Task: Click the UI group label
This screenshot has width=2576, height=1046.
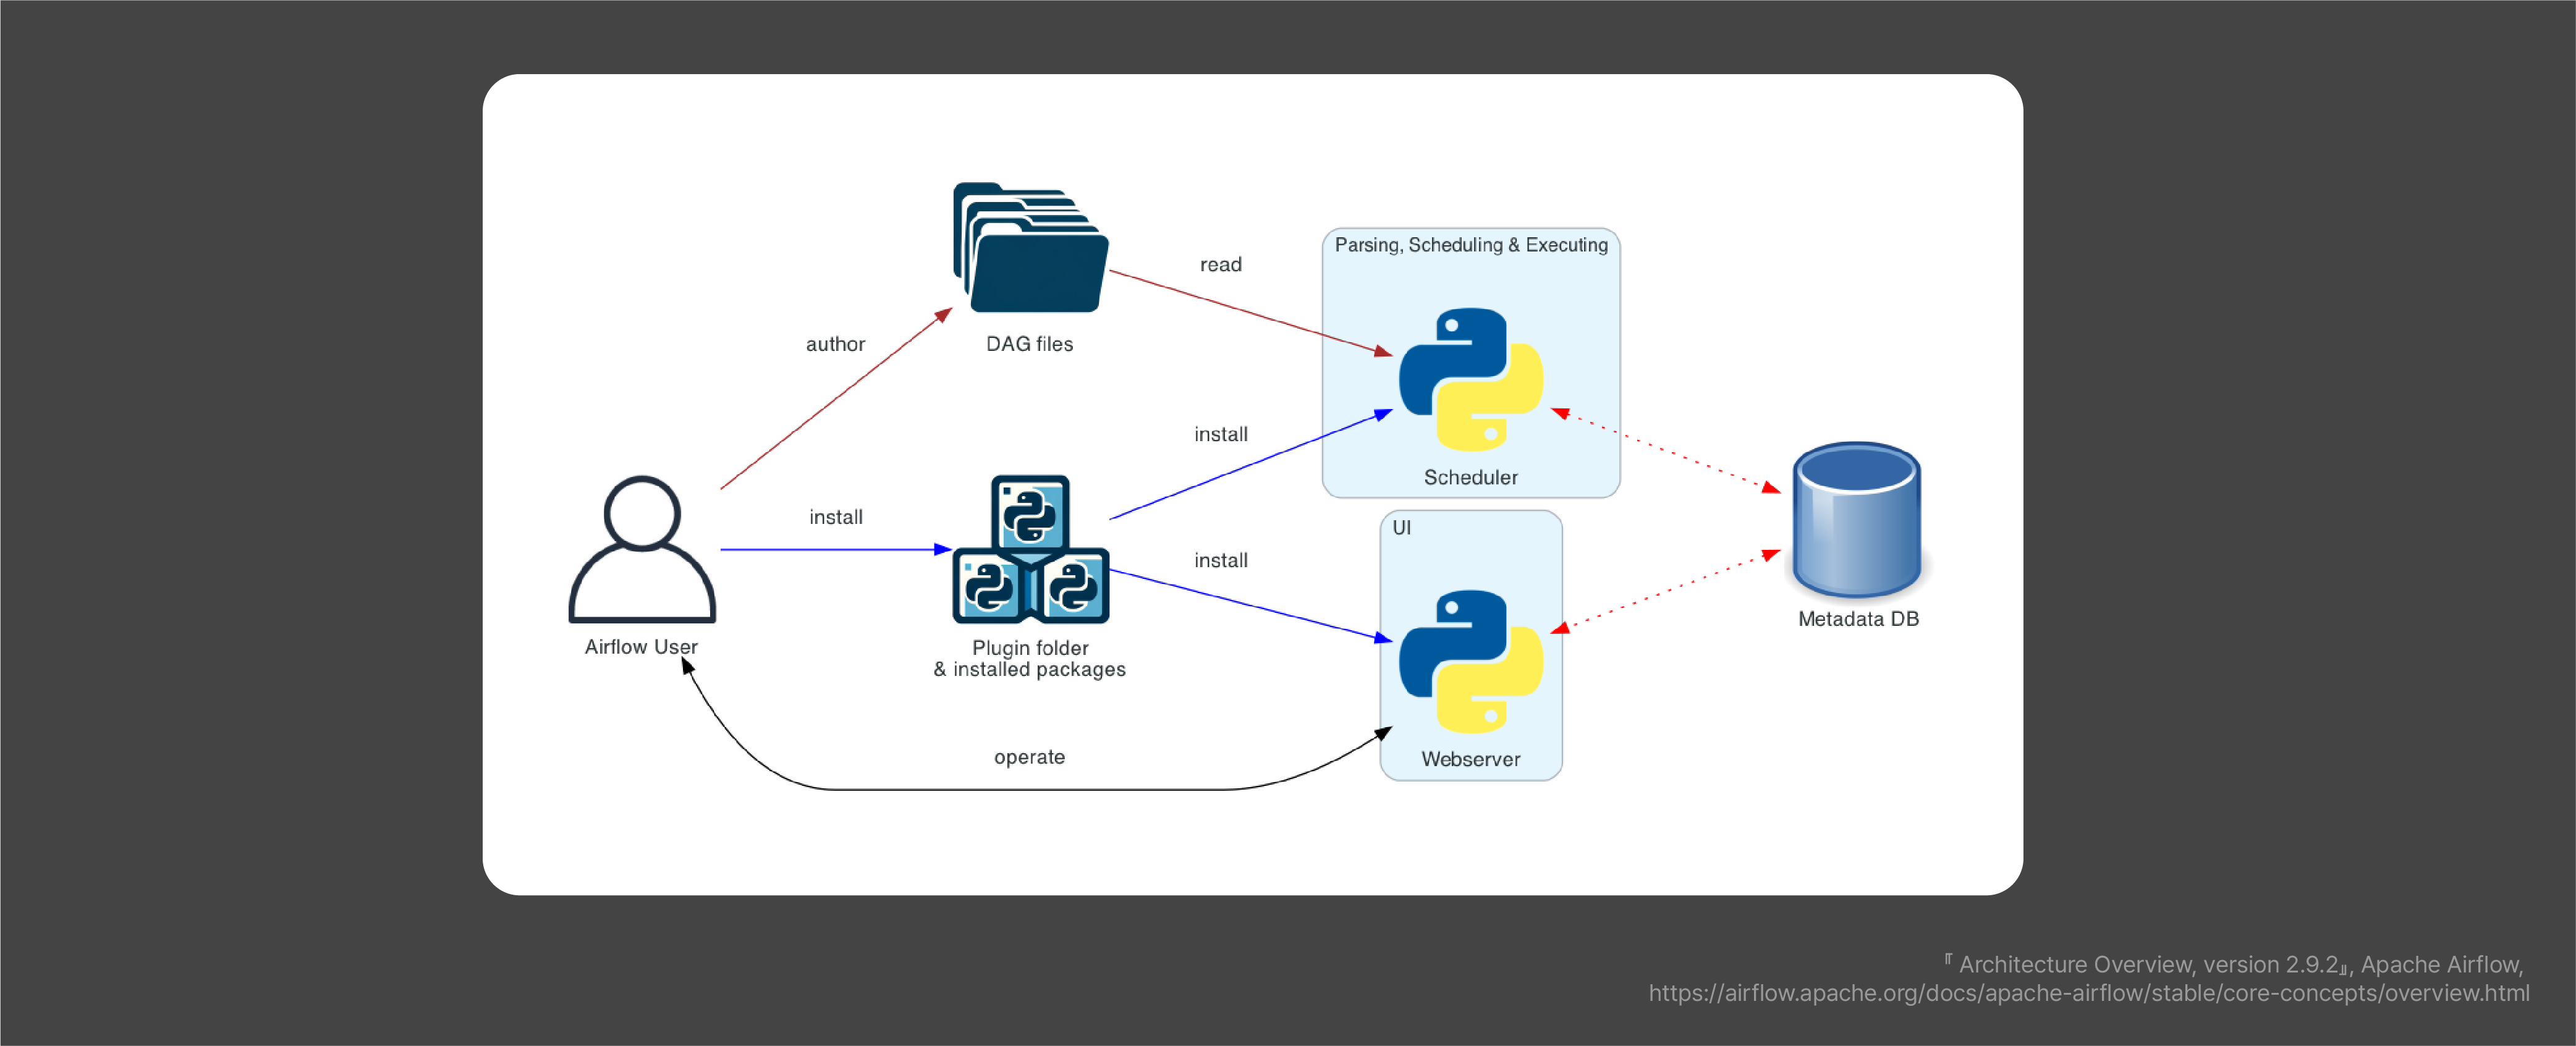Action: 1402,528
